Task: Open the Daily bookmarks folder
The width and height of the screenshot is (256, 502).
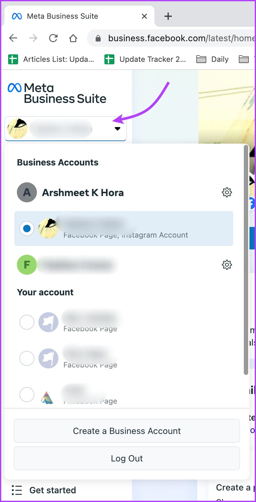Action: pyautogui.click(x=213, y=59)
